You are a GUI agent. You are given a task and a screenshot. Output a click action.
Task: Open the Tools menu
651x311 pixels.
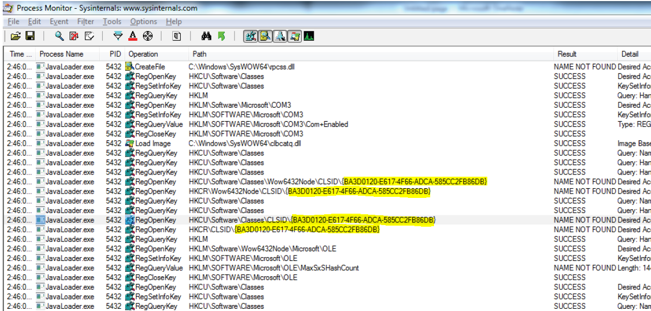coord(112,22)
